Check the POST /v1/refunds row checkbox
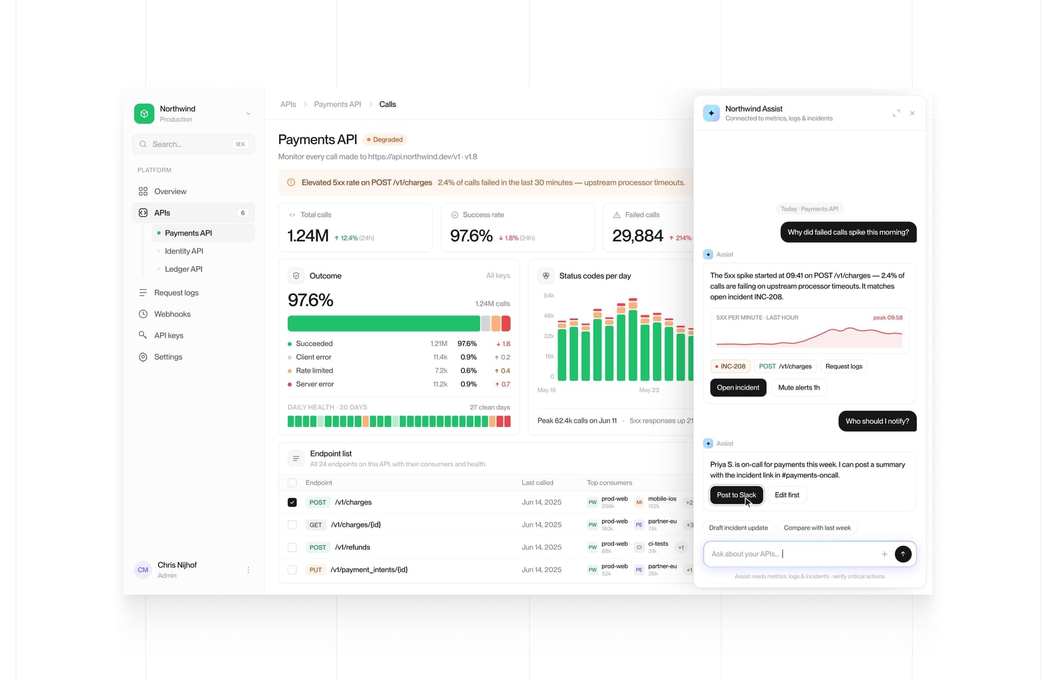The height and width of the screenshot is (680, 1057). click(x=292, y=547)
